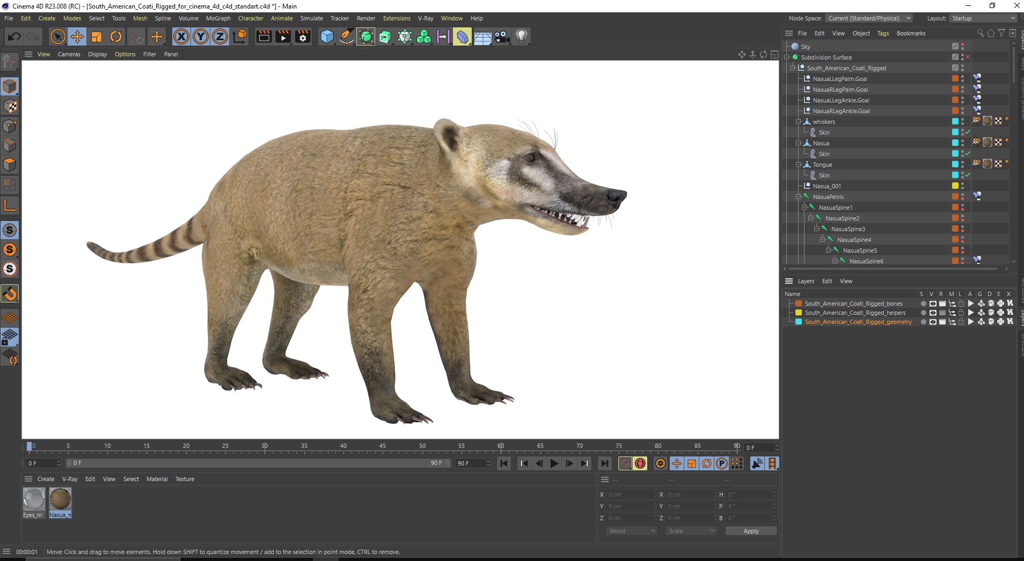Activate the Move tool

click(x=77, y=36)
